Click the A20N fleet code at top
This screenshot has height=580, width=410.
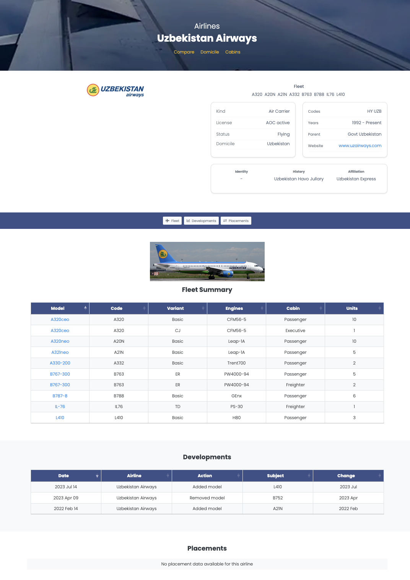click(270, 94)
